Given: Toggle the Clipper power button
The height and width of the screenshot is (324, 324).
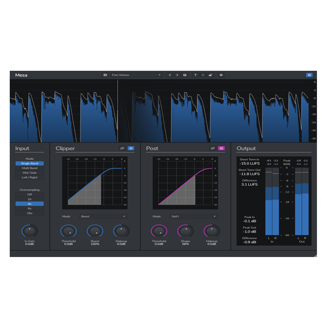Looking at the screenshot, I should [x=131, y=148].
